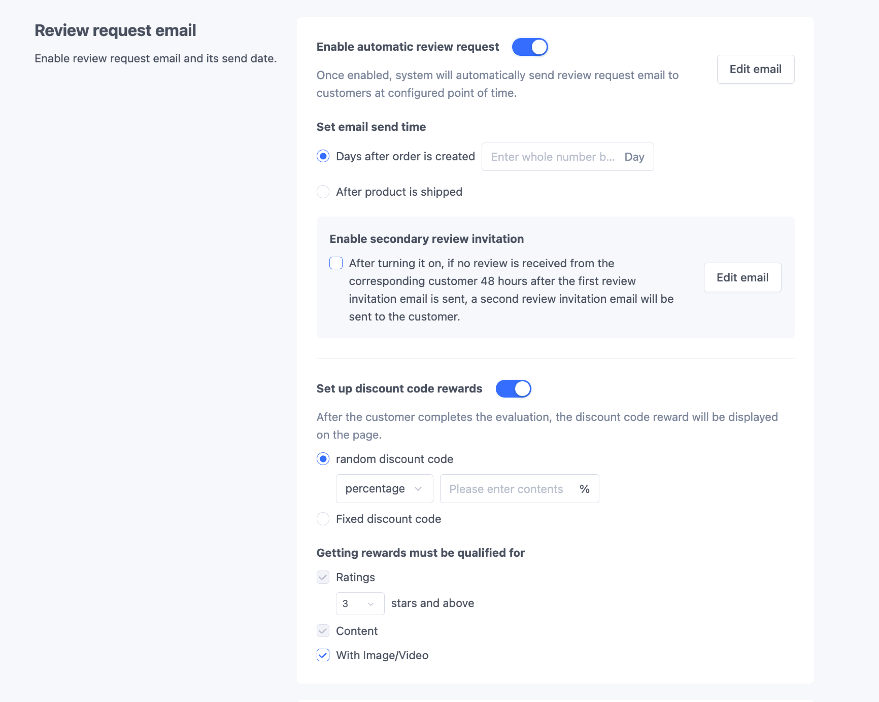Screen dimensions: 879x702
Task: Click the After product is shipped label
Action: point(399,192)
